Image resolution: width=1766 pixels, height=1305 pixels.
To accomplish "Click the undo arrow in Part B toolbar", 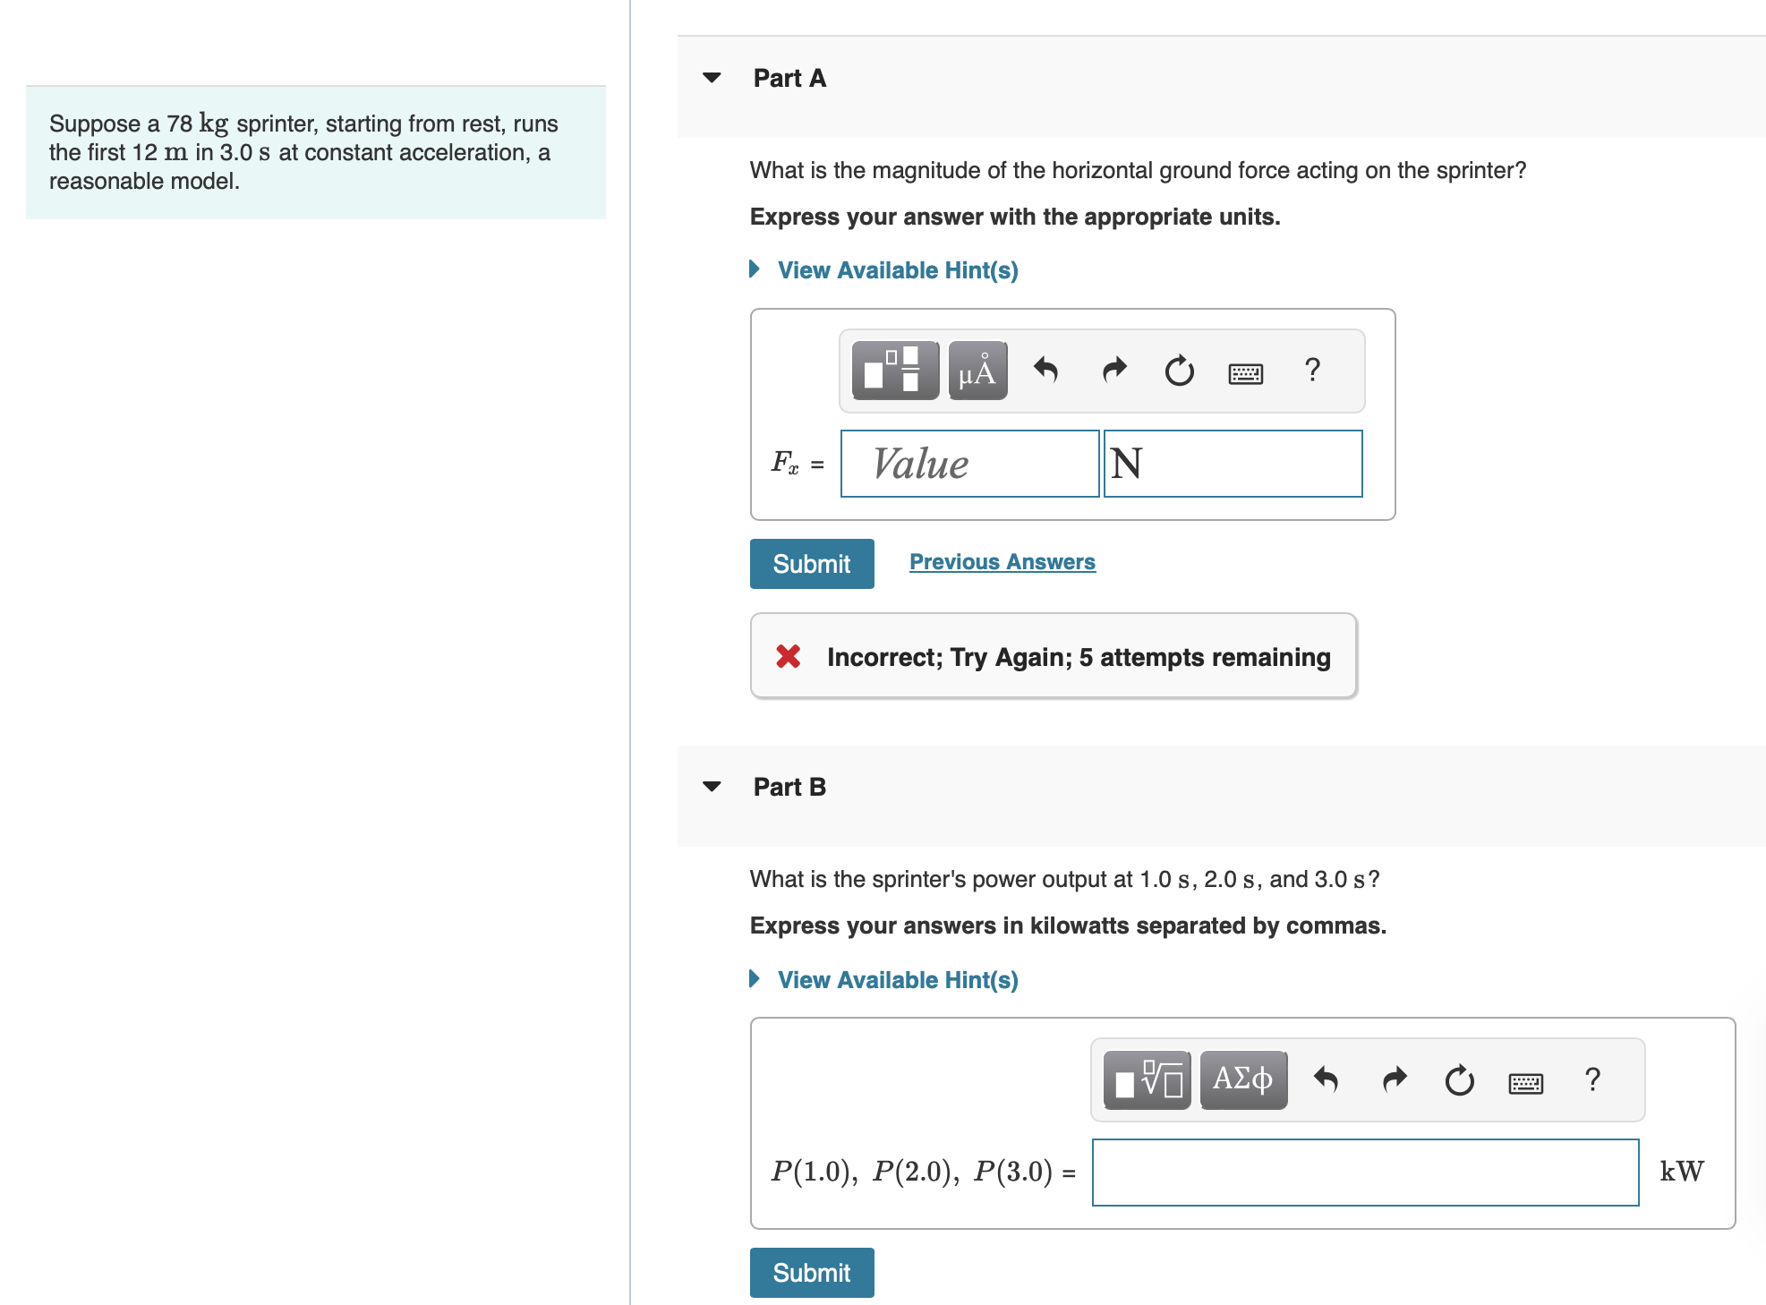I will click(1326, 1080).
